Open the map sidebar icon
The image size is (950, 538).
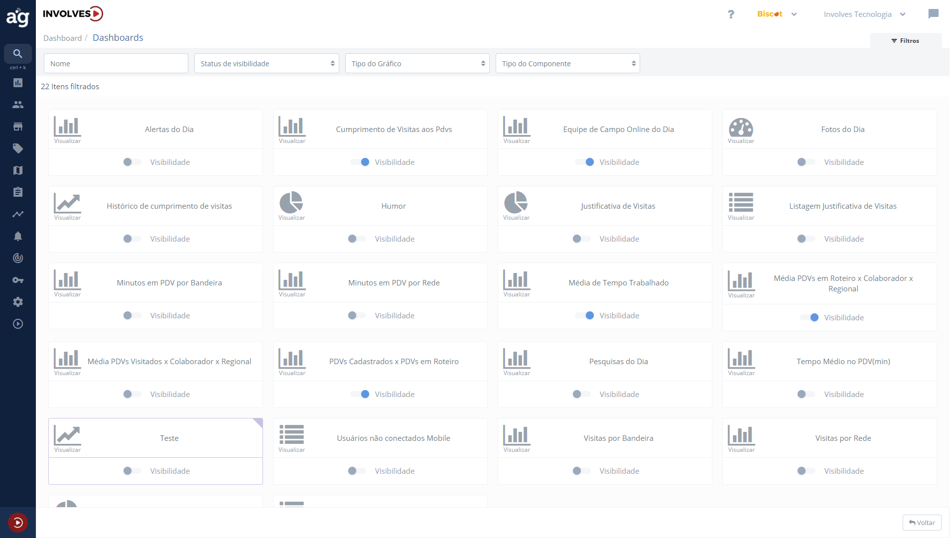pos(18,170)
